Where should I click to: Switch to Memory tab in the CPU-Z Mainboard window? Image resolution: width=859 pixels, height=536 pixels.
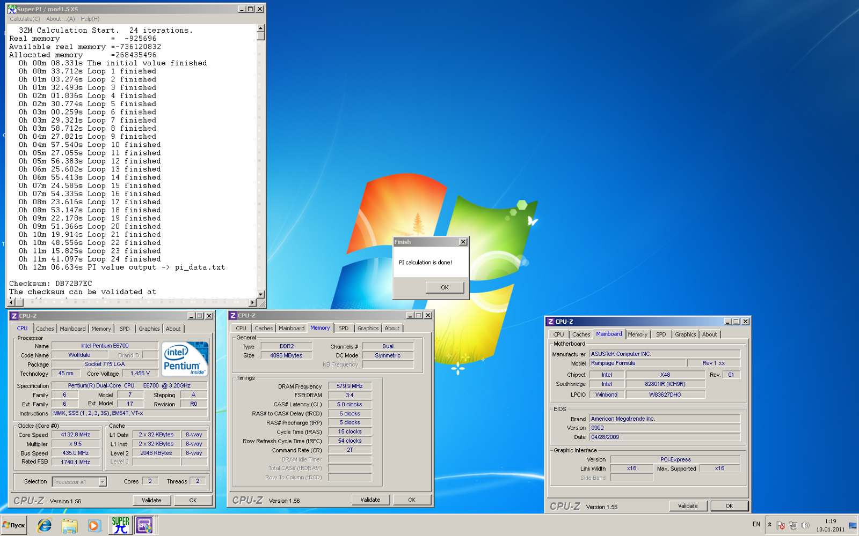pyautogui.click(x=638, y=334)
